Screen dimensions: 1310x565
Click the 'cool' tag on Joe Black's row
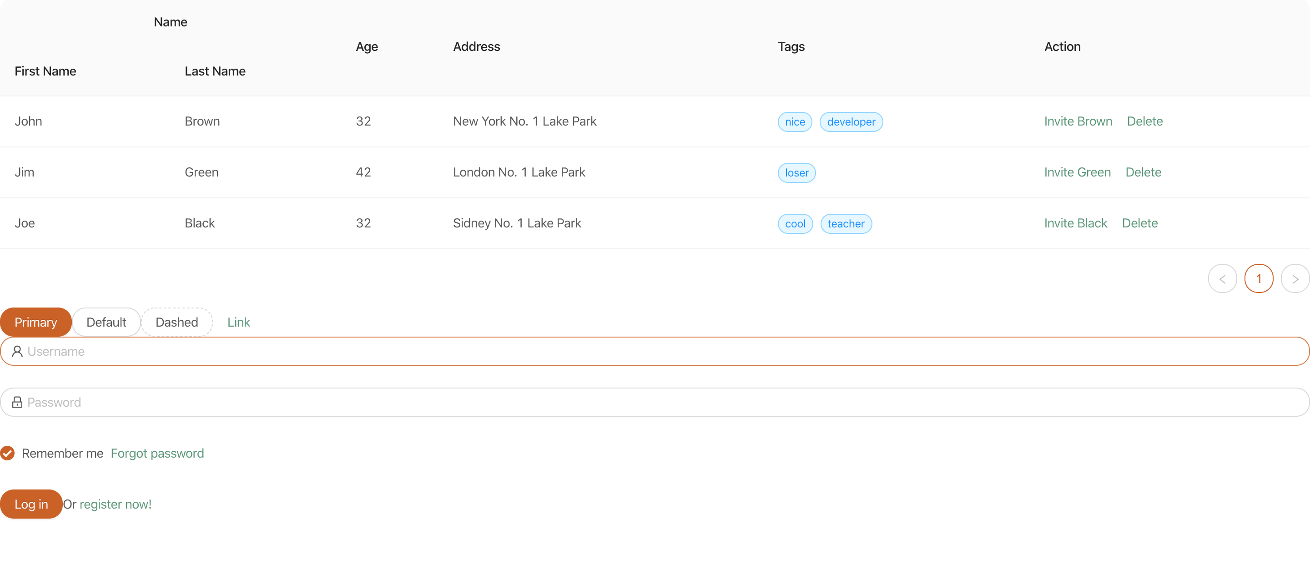tap(795, 223)
